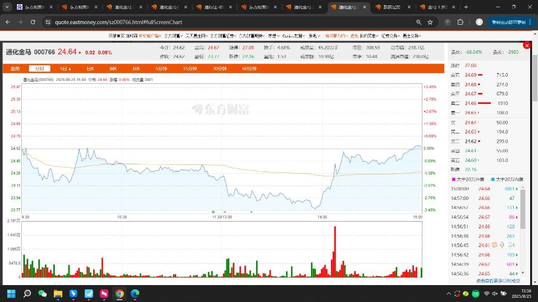The image size is (538, 302).
Task: Click the 15:00:00 trade record row
Action: (485, 188)
